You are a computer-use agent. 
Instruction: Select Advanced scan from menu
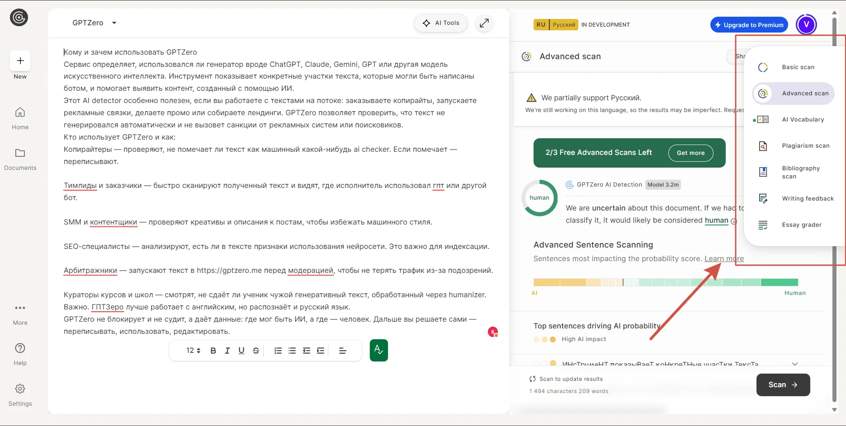(x=794, y=94)
